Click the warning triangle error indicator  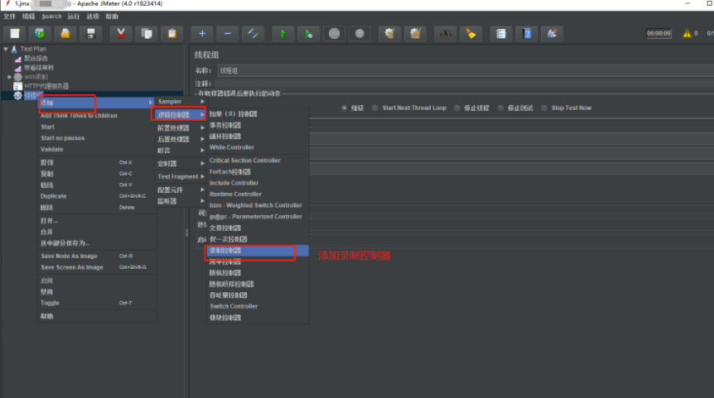[x=687, y=33]
